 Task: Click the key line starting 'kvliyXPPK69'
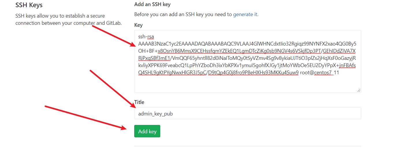(x=247, y=58)
